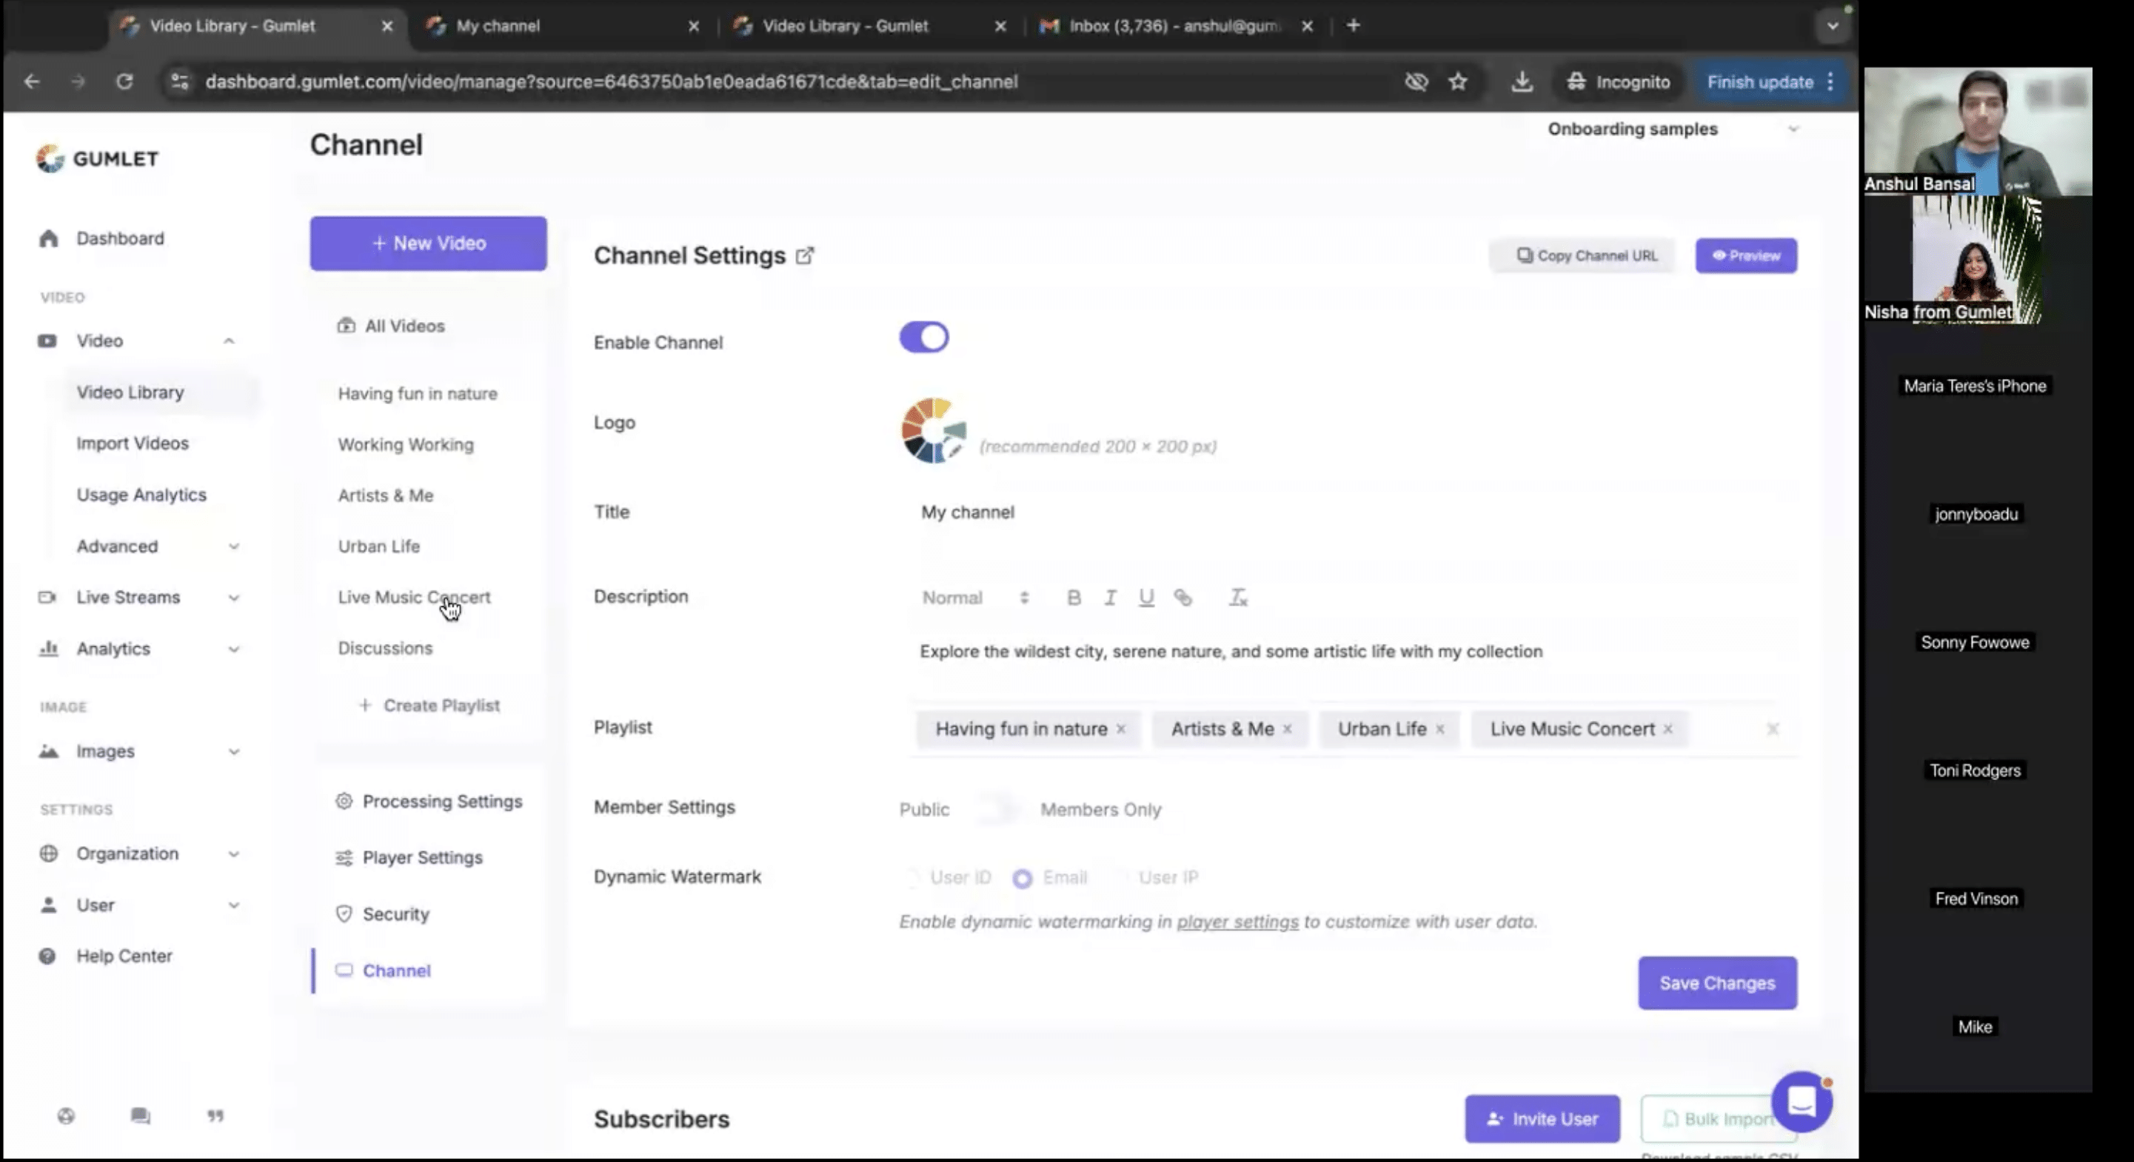Open Video Library in sidebar

click(130, 392)
